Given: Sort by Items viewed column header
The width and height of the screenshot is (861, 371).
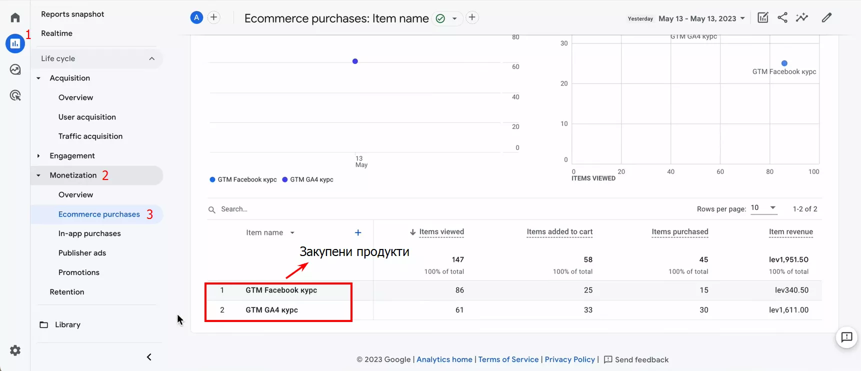Looking at the screenshot, I should 441,232.
